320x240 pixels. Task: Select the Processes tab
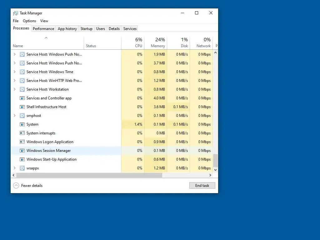point(21,28)
